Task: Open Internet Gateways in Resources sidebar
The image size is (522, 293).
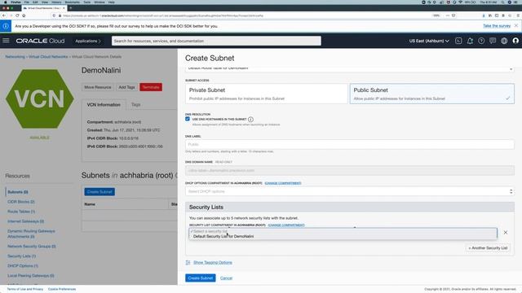Action: click(25, 221)
